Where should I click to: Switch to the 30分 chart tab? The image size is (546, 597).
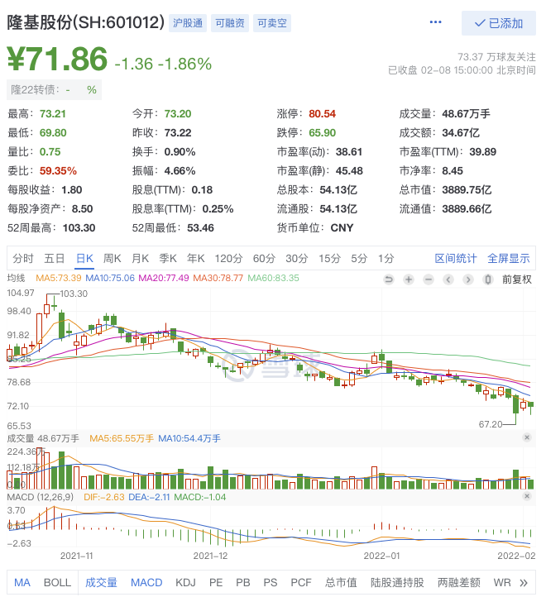[x=297, y=259]
